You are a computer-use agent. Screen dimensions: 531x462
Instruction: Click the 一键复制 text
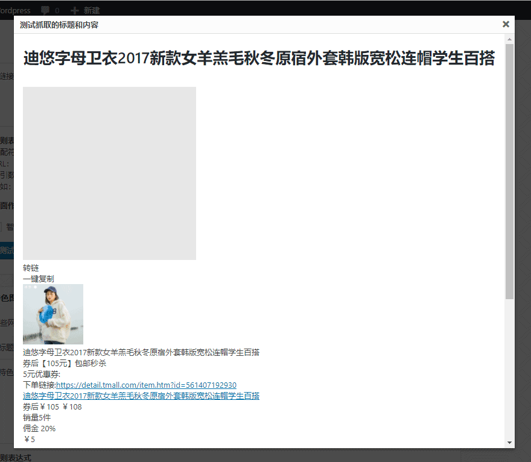click(x=39, y=279)
